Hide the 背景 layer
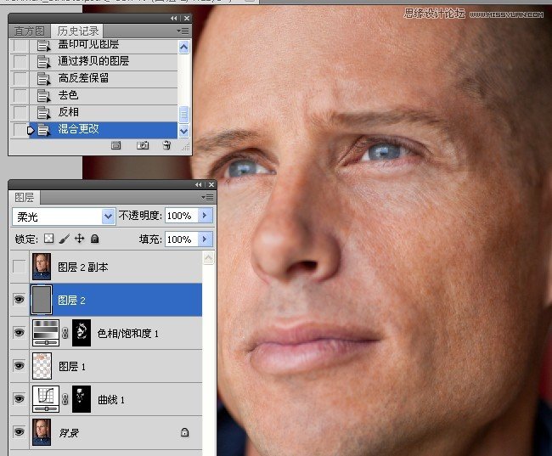Image resolution: width=552 pixels, height=456 pixels. click(19, 431)
